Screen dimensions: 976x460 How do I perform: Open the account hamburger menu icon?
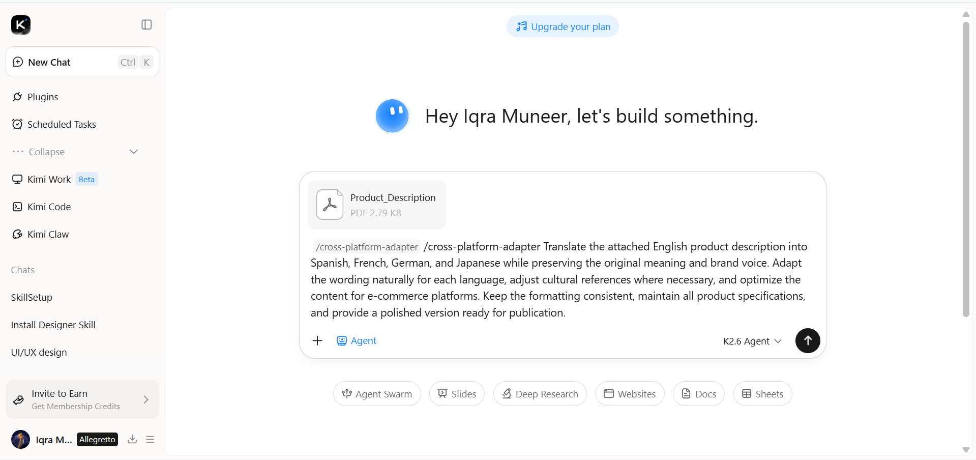point(150,439)
